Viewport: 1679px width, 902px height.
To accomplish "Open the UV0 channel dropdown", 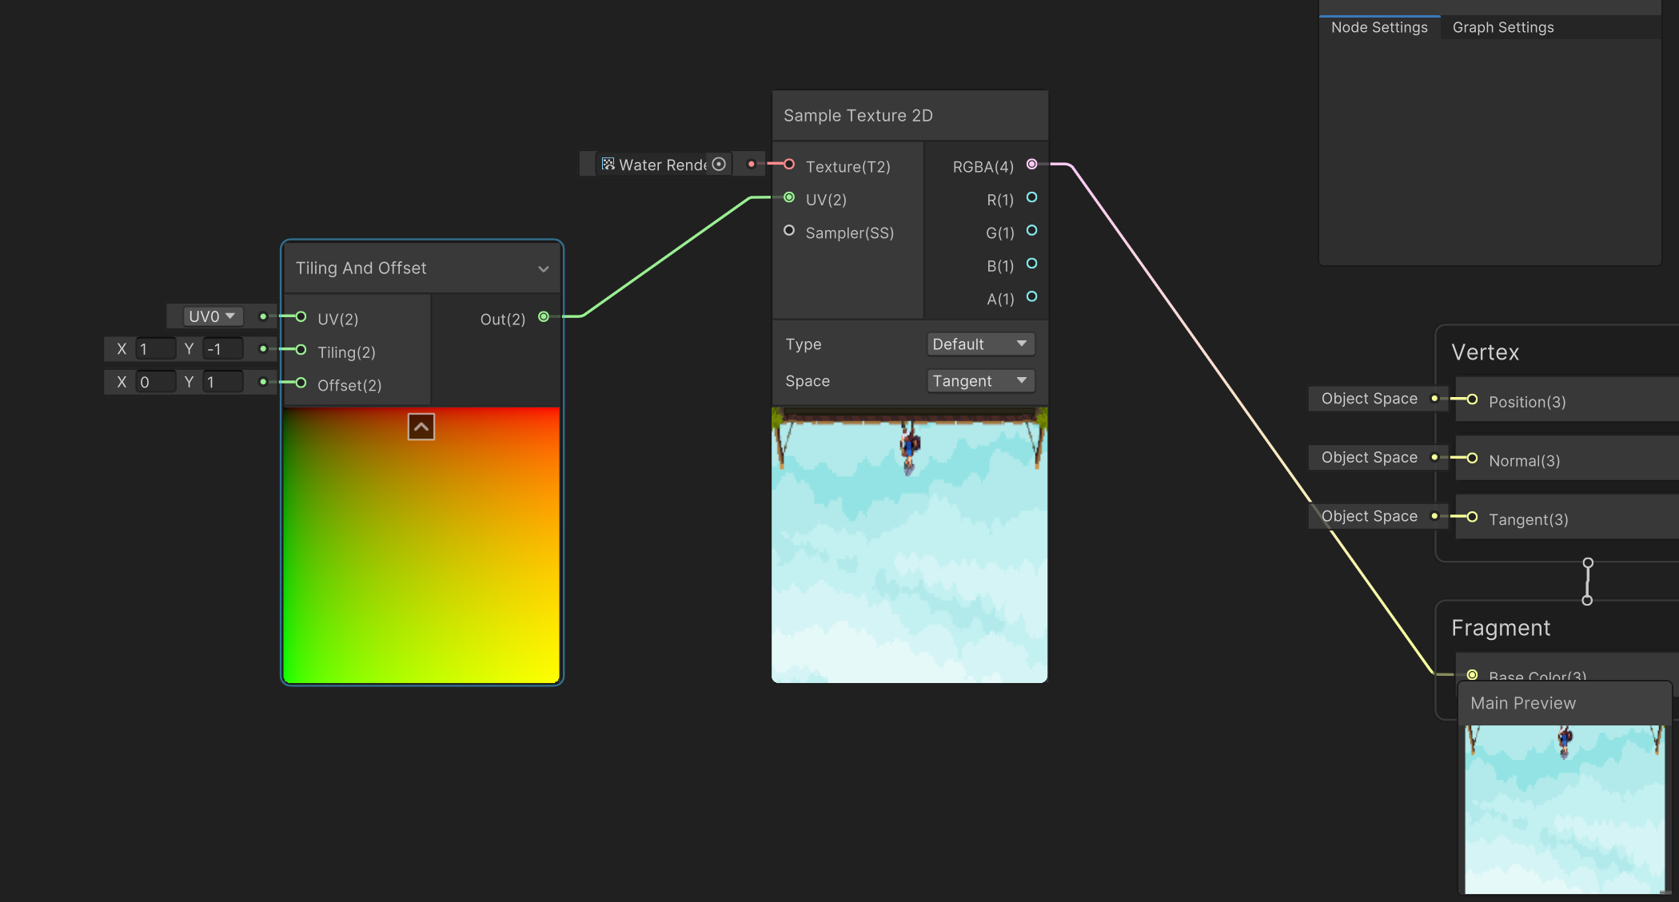I will [x=212, y=316].
